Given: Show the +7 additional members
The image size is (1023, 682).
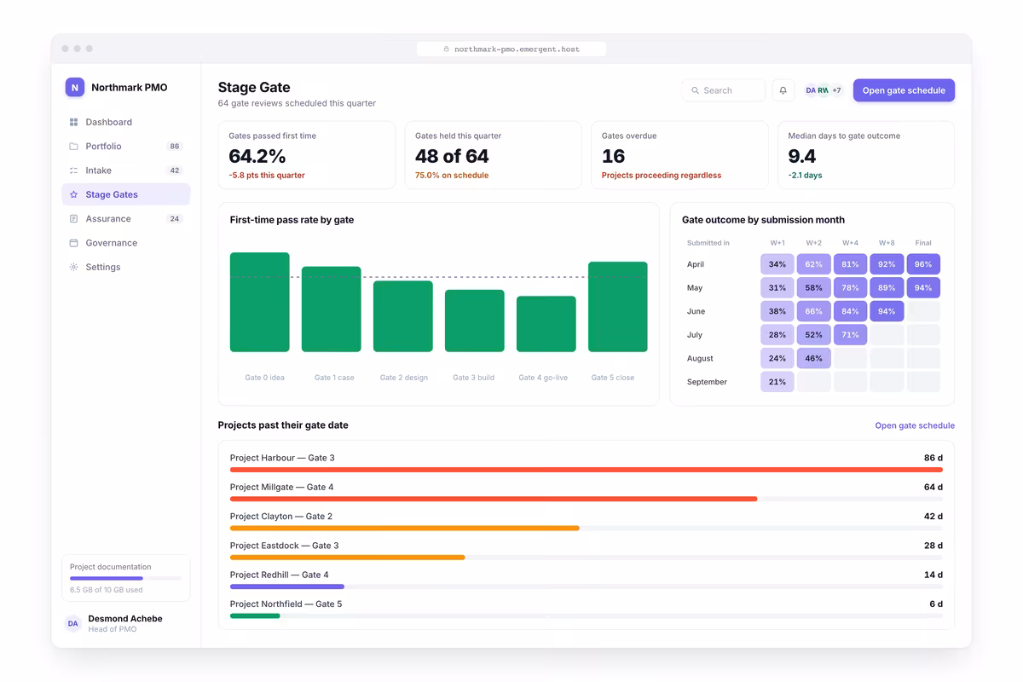Looking at the screenshot, I should click(x=836, y=90).
